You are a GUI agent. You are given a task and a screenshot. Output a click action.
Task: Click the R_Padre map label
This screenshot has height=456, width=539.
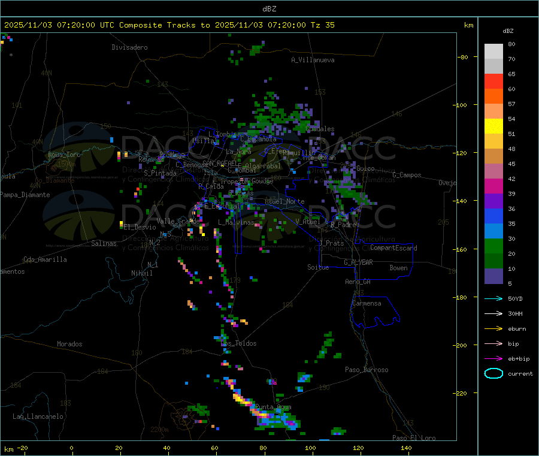coord(343,225)
